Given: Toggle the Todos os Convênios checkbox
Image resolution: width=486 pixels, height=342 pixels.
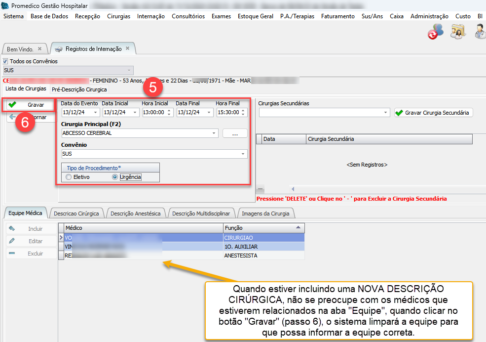Looking at the screenshot, I should (x=6, y=61).
